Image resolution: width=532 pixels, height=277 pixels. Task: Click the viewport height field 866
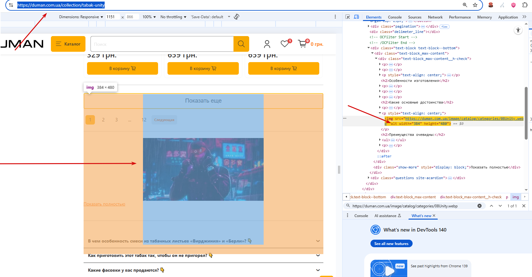point(132,17)
